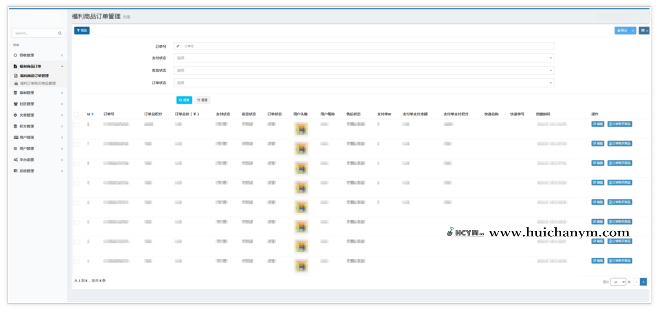Click the 回收管理 circle icon

[x=16, y=55]
